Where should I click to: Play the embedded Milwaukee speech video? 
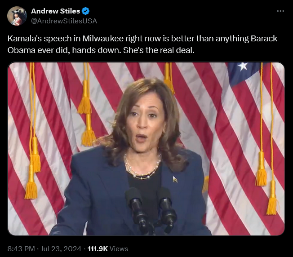tap(146, 149)
